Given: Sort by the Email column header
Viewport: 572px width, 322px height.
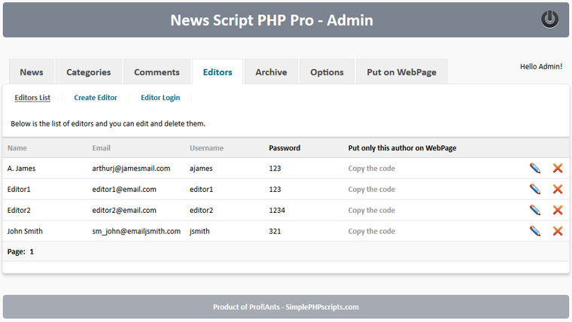Looking at the screenshot, I should point(101,147).
